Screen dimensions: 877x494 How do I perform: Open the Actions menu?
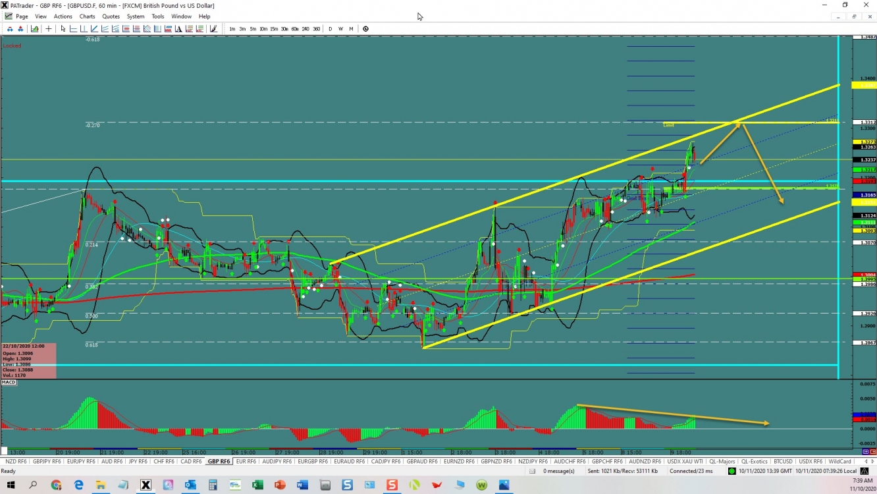63,16
